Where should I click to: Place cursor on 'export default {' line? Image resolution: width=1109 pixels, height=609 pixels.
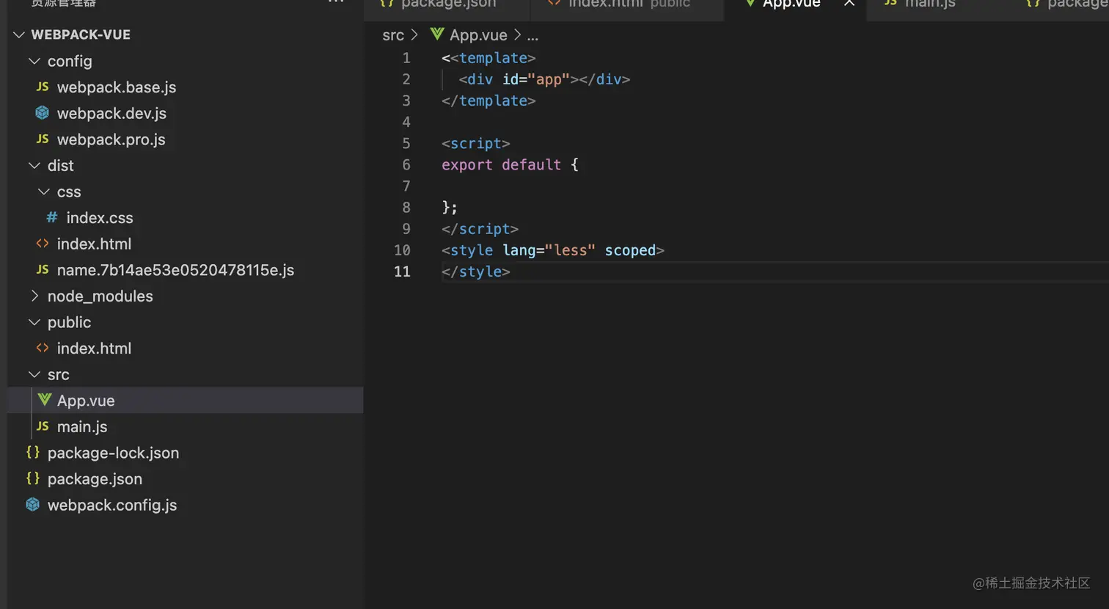[x=510, y=165]
